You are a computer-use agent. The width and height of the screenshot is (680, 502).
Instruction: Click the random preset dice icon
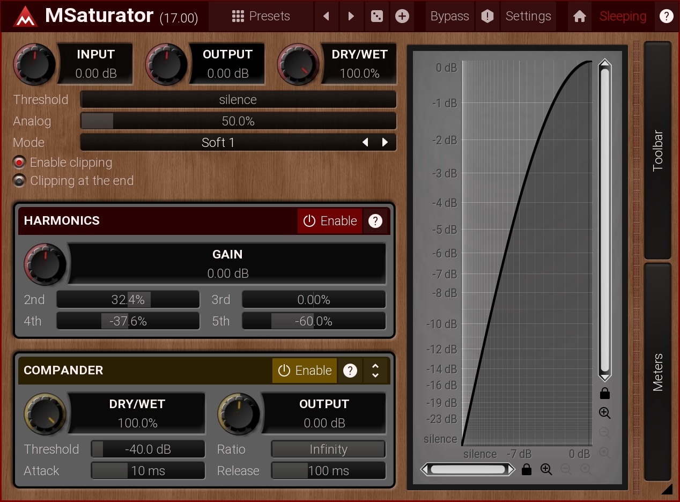[377, 17]
